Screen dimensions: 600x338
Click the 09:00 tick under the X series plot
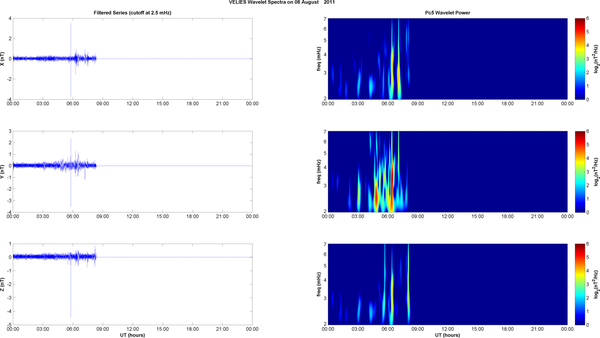click(x=102, y=104)
